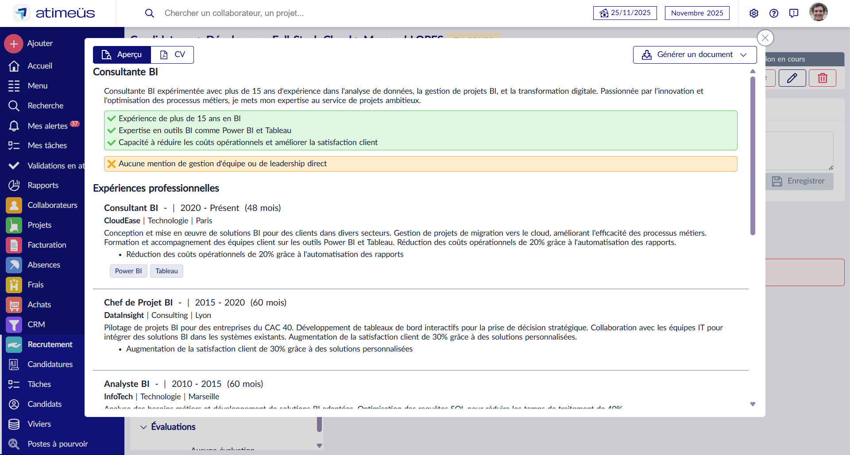Open Viviers from the sidebar
The width and height of the screenshot is (850, 455).
point(39,424)
